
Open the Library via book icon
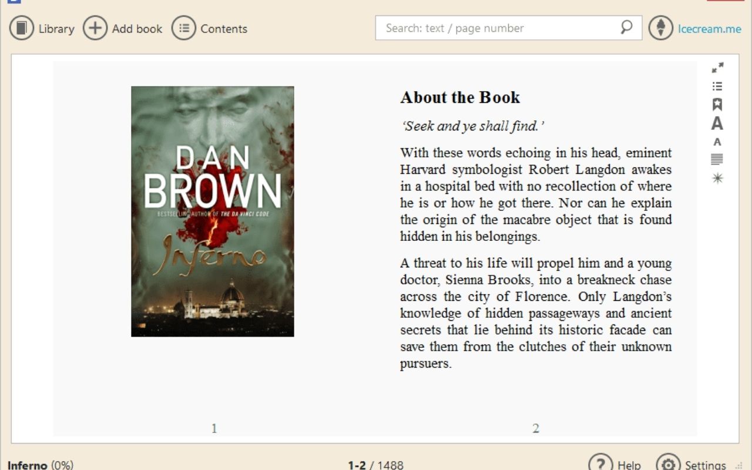(x=22, y=28)
